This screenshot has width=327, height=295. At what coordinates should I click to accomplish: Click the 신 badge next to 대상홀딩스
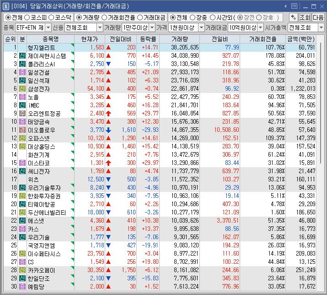pyautogui.click(x=22, y=147)
